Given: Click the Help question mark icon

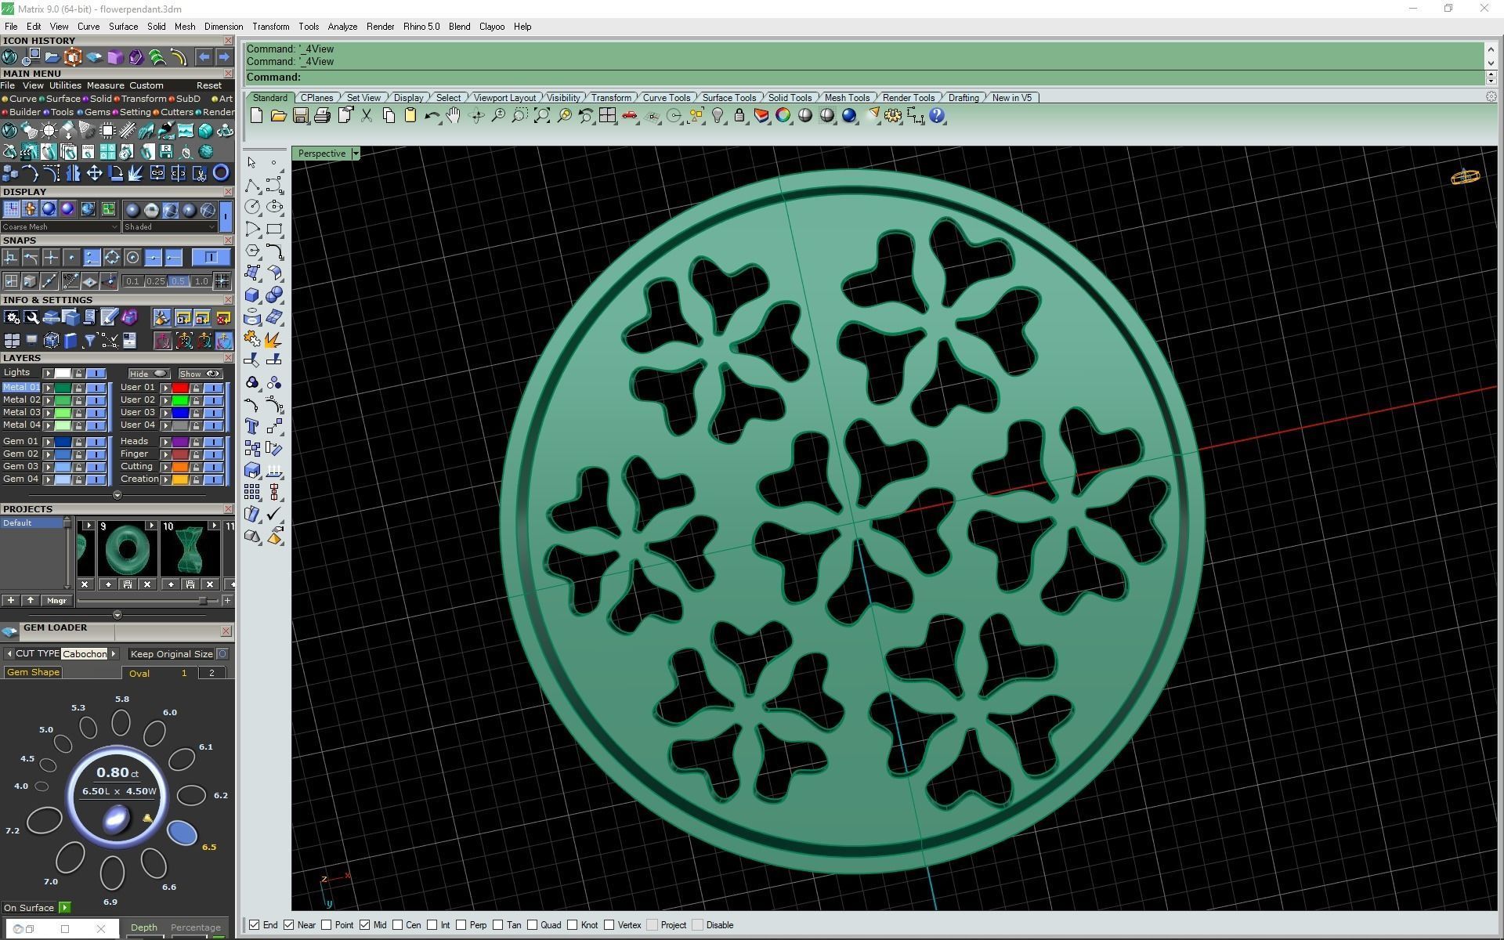Looking at the screenshot, I should pos(937,116).
